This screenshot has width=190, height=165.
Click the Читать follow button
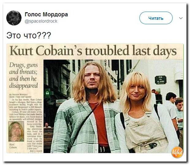coord(156,18)
